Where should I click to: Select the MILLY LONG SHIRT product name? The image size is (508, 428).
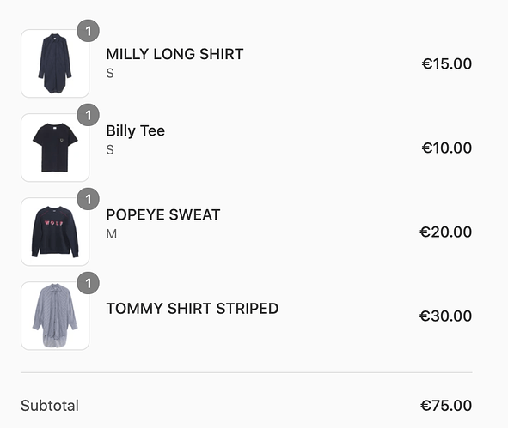[x=174, y=54]
